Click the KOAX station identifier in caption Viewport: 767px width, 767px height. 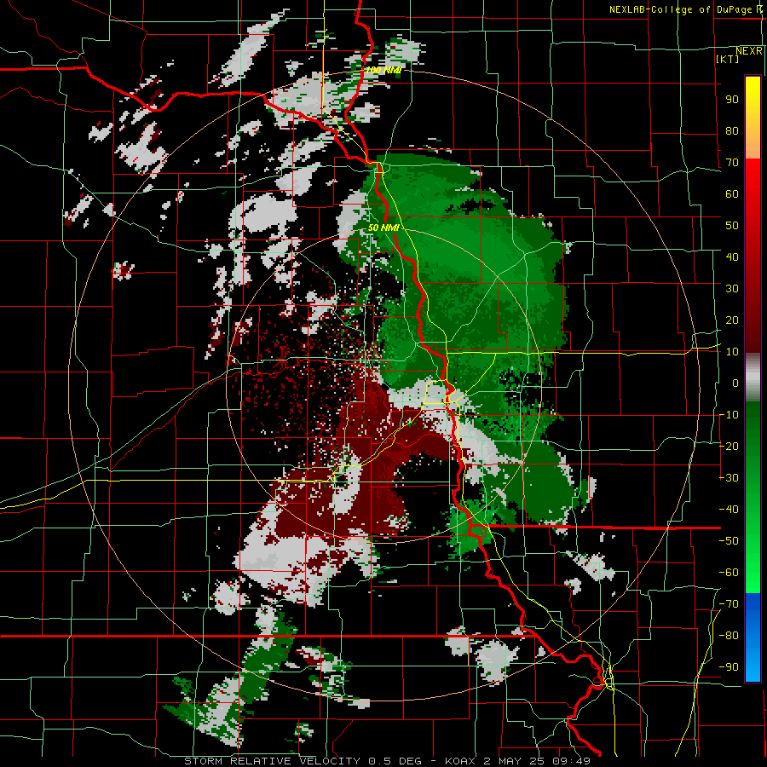pyautogui.click(x=461, y=761)
